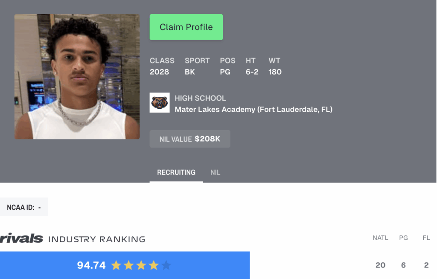Click the PG position rank 6
The width and height of the screenshot is (437, 279).
(403, 265)
